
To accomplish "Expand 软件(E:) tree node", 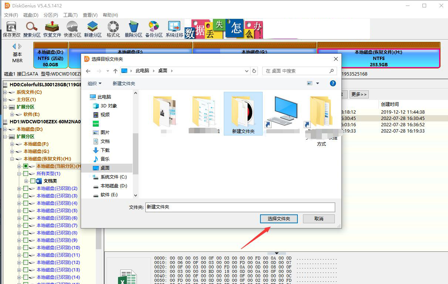I will pos(12,114).
